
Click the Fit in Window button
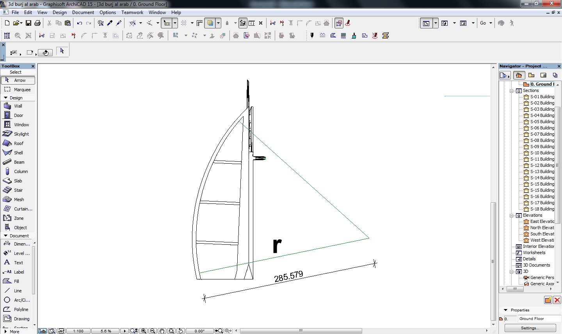click(x=171, y=331)
